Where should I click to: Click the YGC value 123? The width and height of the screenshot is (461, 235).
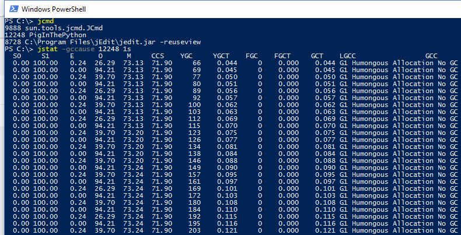195,133
